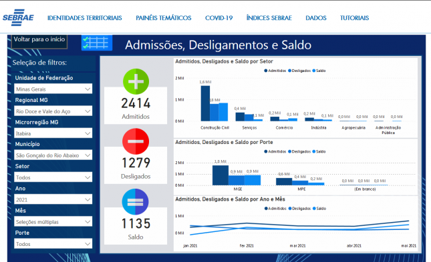Open the Tutoriais link
The width and height of the screenshot is (431, 262).
click(x=354, y=18)
